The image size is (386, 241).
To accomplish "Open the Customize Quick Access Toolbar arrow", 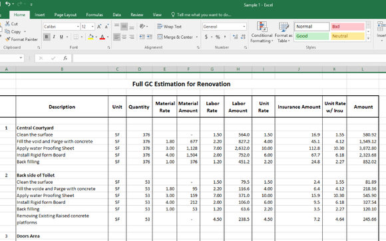I will pos(31,4).
